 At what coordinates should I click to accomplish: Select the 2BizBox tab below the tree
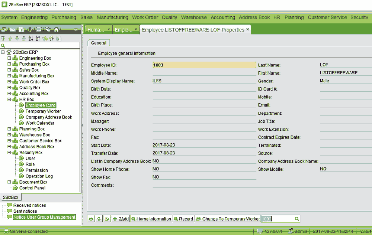point(11,198)
